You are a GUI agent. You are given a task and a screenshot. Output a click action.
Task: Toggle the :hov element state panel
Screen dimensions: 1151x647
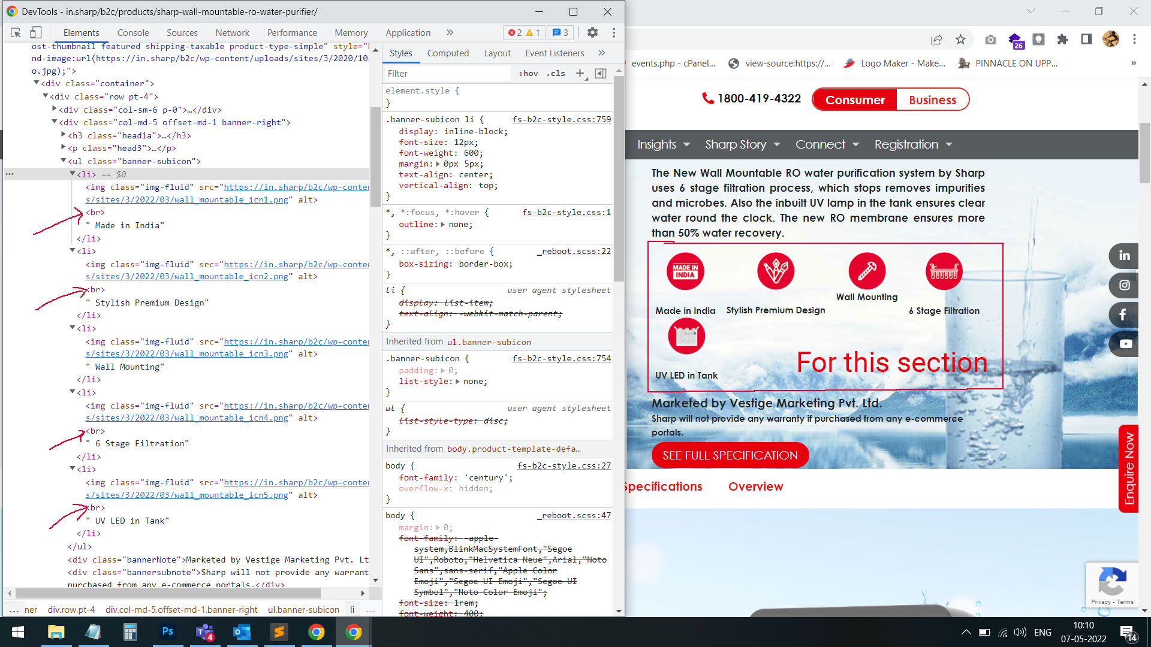pos(528,73)
